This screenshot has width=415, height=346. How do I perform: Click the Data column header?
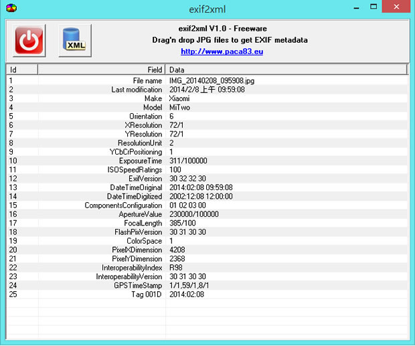coord(286,70)
